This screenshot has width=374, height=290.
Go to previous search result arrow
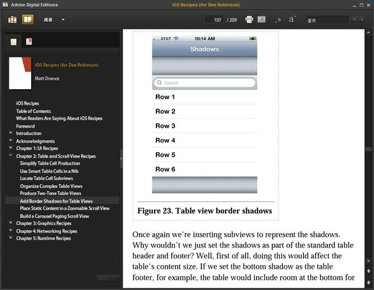[355, 19]
